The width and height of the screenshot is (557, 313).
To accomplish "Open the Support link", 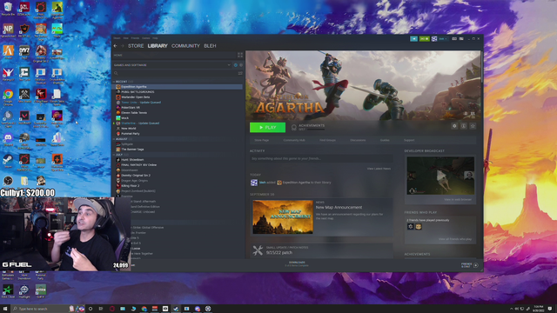I will click(409, 140).
